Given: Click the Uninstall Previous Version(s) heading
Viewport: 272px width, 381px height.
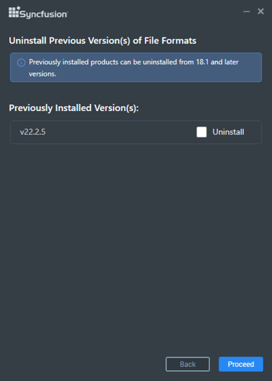Looking at the screenshot, I should [102, 41].
